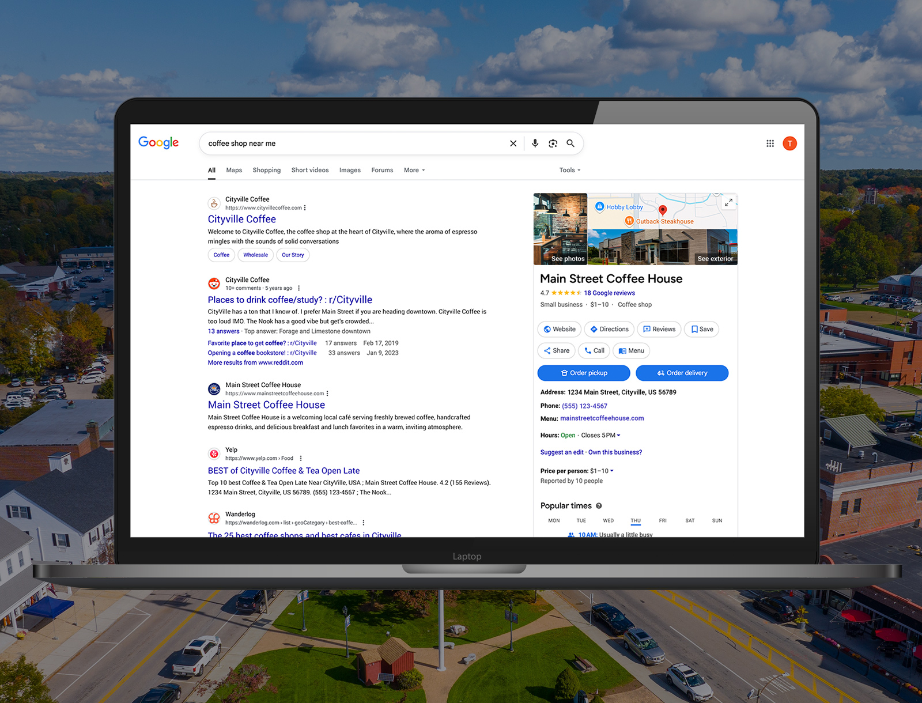The height and width of the screenshot is (703, 922).
Task: Open options menu beside mainstreetcoffeehouse.com URL
Action: [327, 394]
